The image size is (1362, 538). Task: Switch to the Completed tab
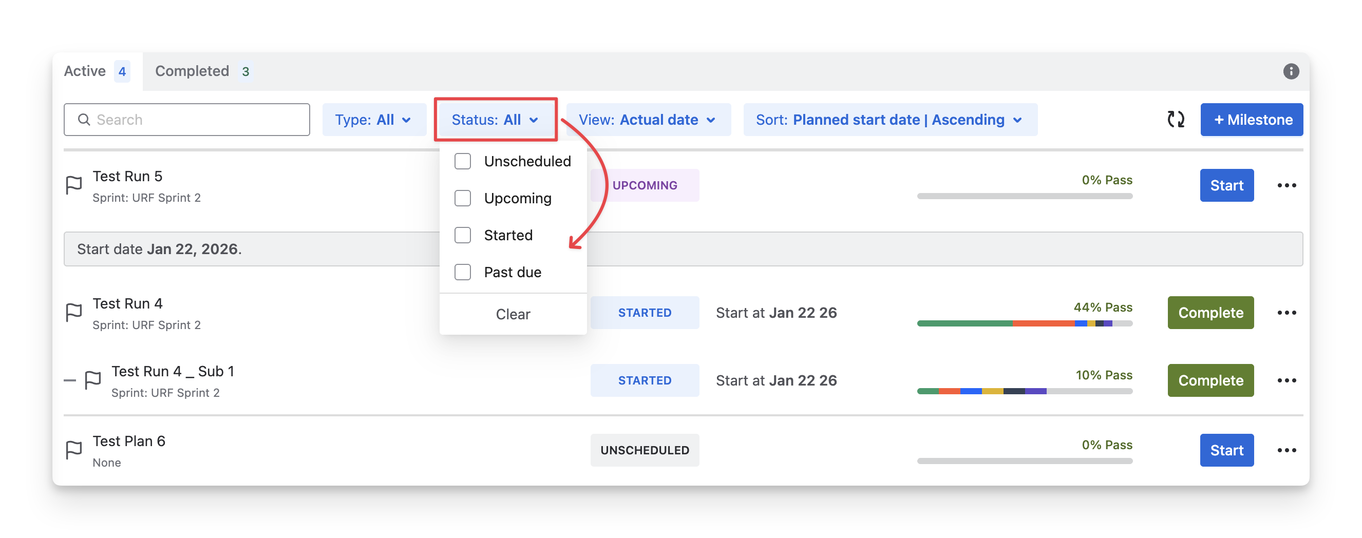click(x=202, y=71)
